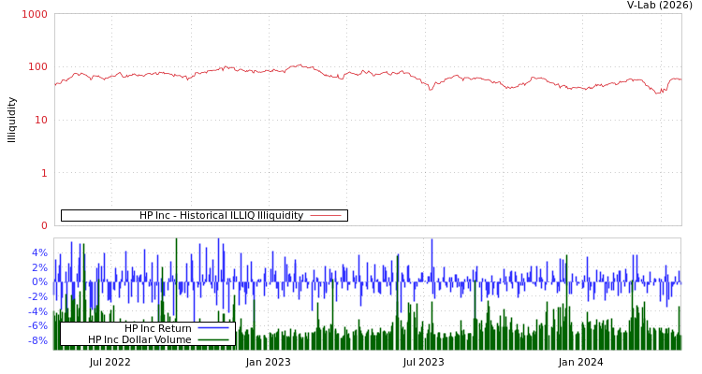The height and width of the screenshot is (374, 702).
Task: Click the 4% axis label on returns chart
Action: 39,252
